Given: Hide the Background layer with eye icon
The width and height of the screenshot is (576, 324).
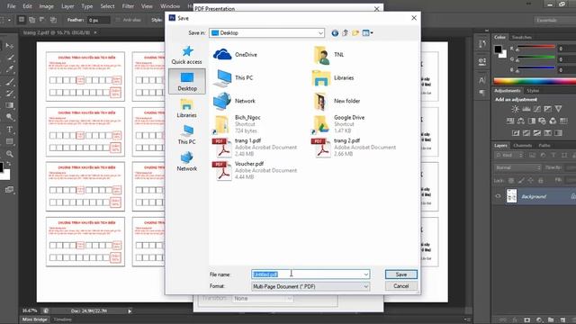Looking at the screenshot, I should point(498,196).
